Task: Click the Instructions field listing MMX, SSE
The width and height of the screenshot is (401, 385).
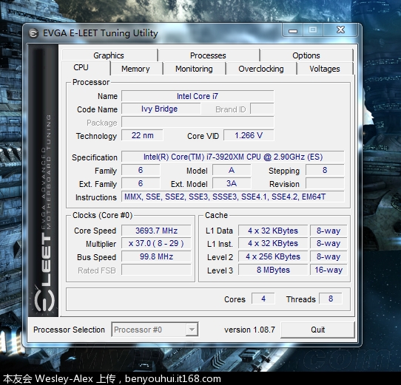Action: point(233,197)
